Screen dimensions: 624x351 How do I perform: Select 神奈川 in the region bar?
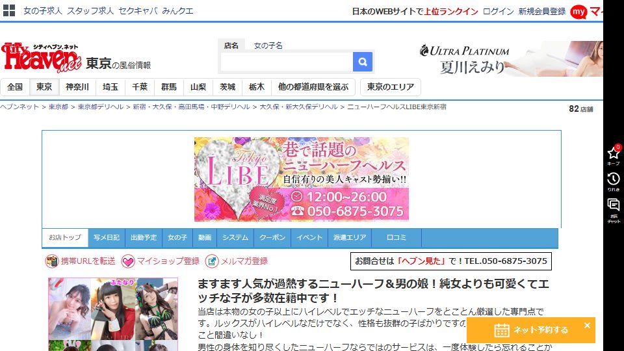click(x=77, y=86)
